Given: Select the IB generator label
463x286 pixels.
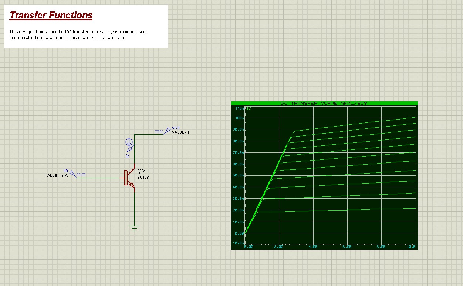Looking at the screenshot, I should point(66,171).
